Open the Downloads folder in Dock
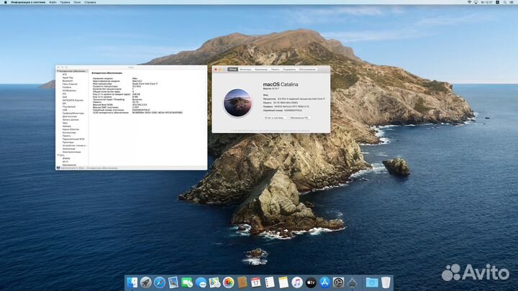The height and width of the screenshot is (291, 518). [372, 282]
